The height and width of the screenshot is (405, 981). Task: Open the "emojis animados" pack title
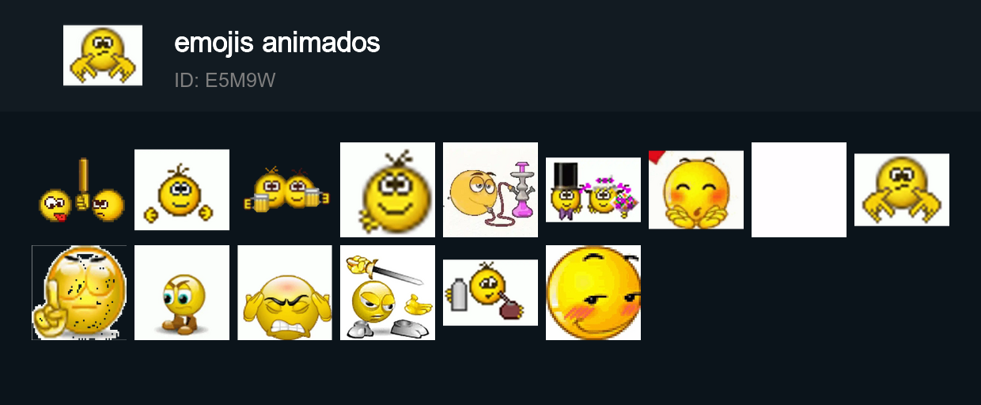(x=277, y=43)
